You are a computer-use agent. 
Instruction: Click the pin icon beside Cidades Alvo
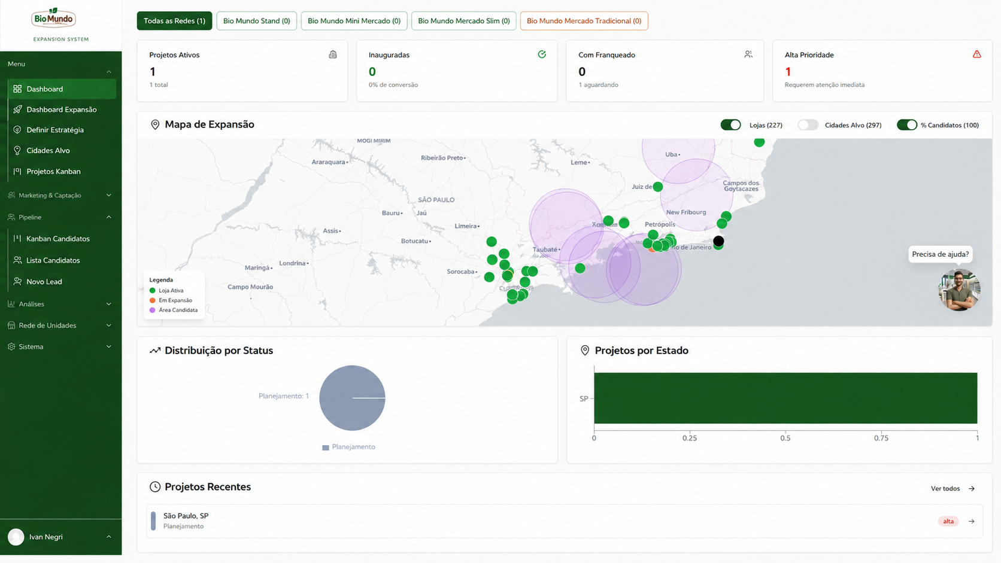point(17,150)
